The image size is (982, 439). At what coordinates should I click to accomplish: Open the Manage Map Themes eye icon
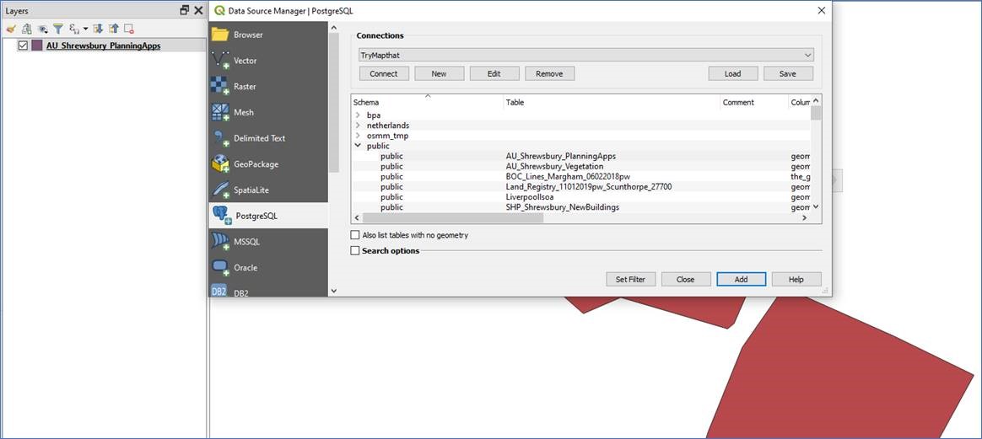[x=42, y=28]
